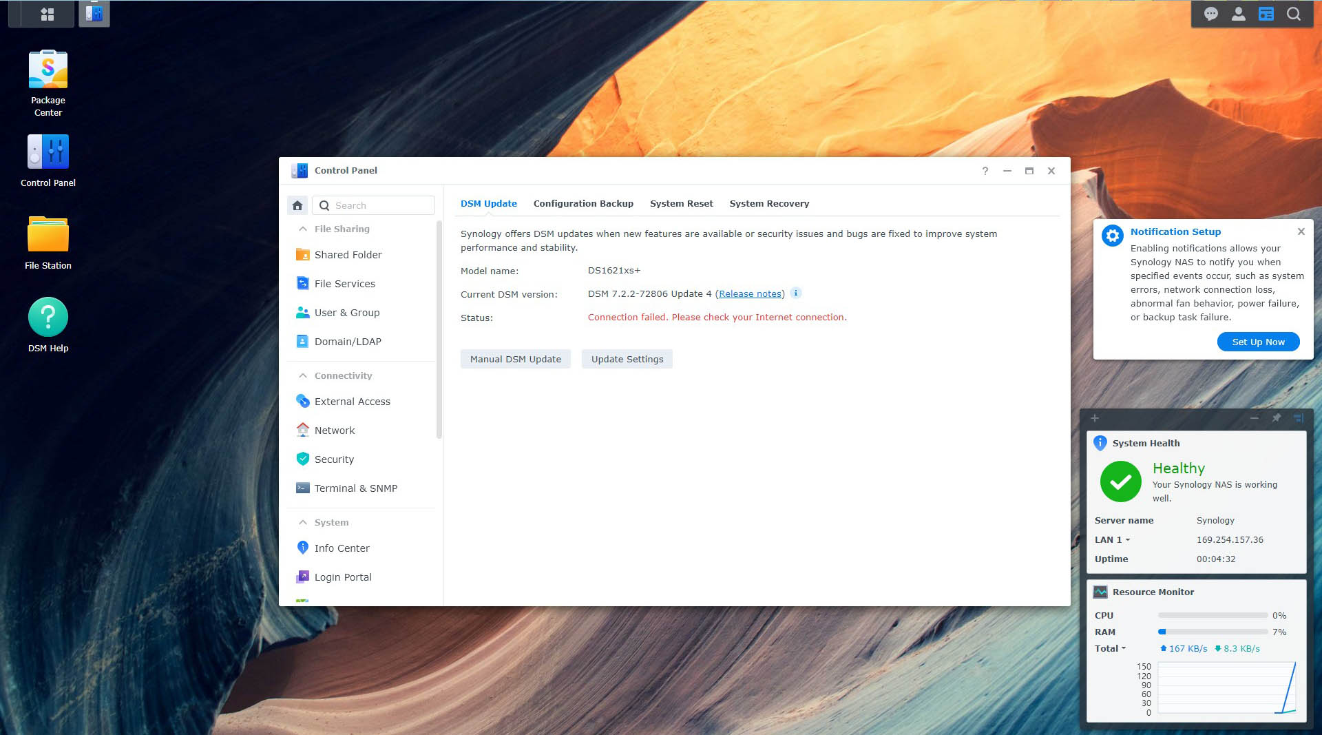Click the sidebar vertical scrollbar
1322x735 pixels.
pos(439,329)
